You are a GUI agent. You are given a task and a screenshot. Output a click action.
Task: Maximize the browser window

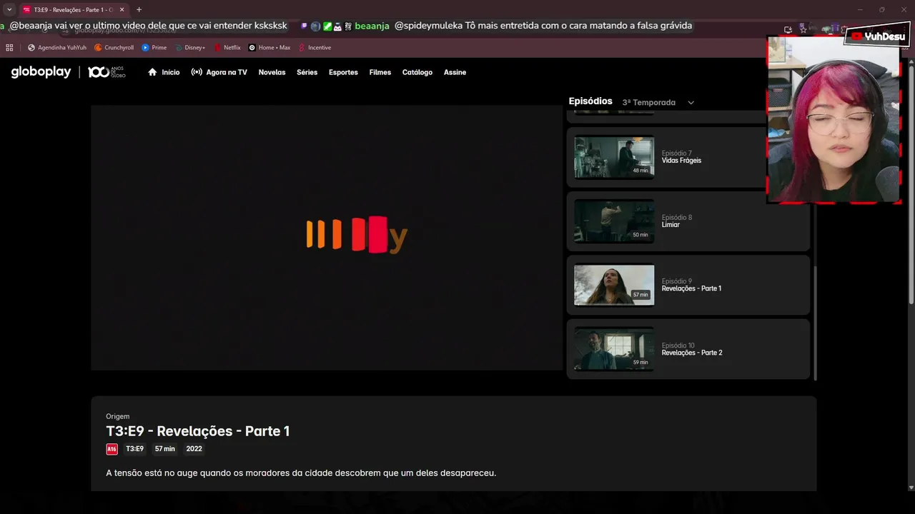(x=881, y=9)
